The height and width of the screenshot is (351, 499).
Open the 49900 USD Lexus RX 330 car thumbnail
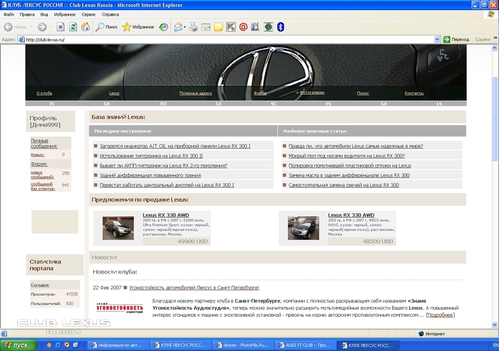[x=118, y=229]
